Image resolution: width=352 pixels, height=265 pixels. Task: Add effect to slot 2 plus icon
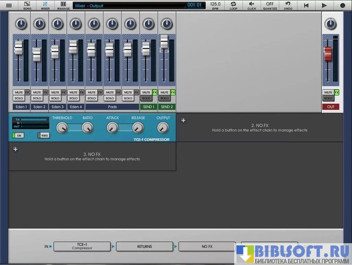(x=183, y=120)
